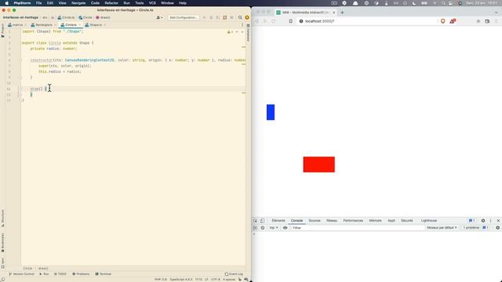
Task: Open the Database tool window stripe
Action: coord(248,33)
